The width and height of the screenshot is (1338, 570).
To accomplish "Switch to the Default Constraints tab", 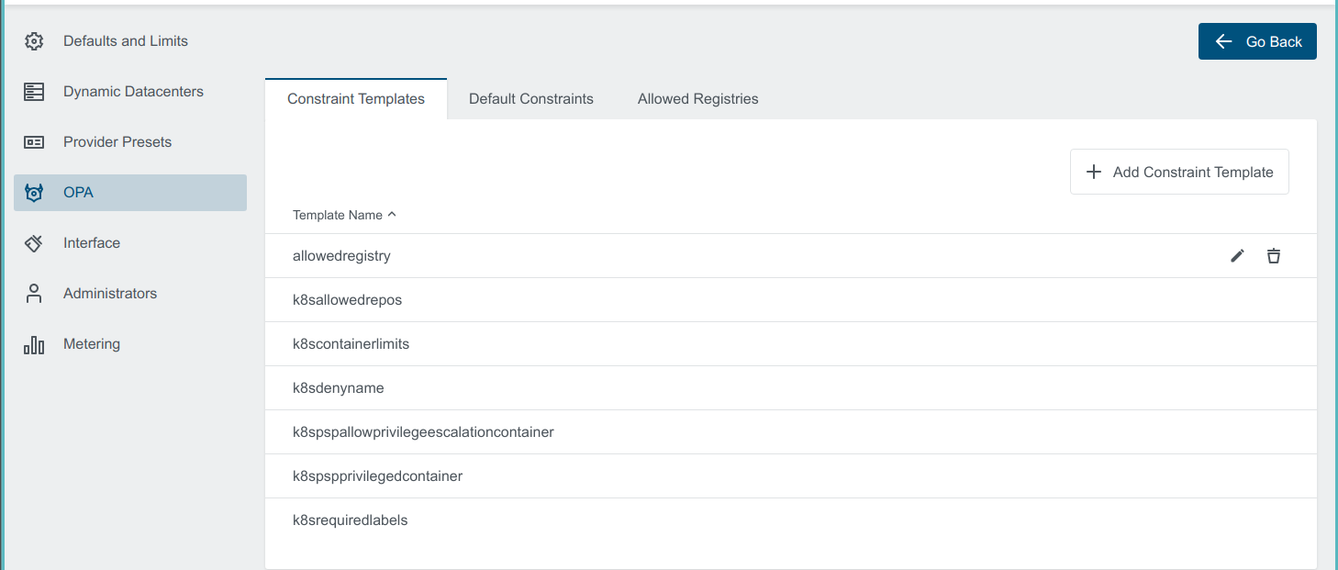I will [x=530, y=98].
